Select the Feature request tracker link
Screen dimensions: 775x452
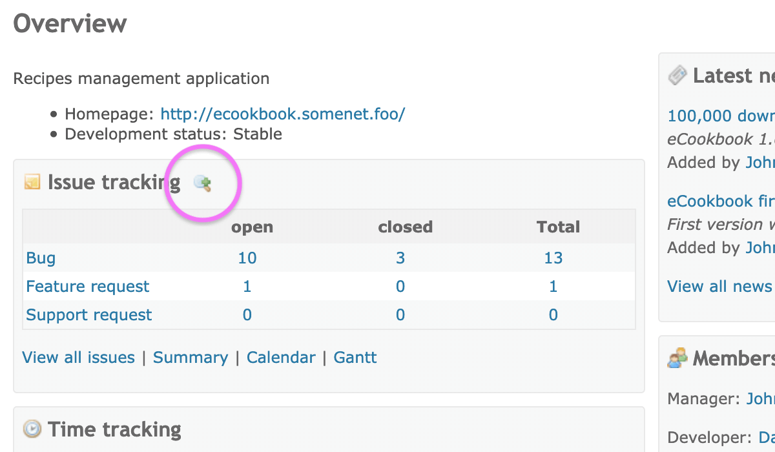click(x=87, y=287)
